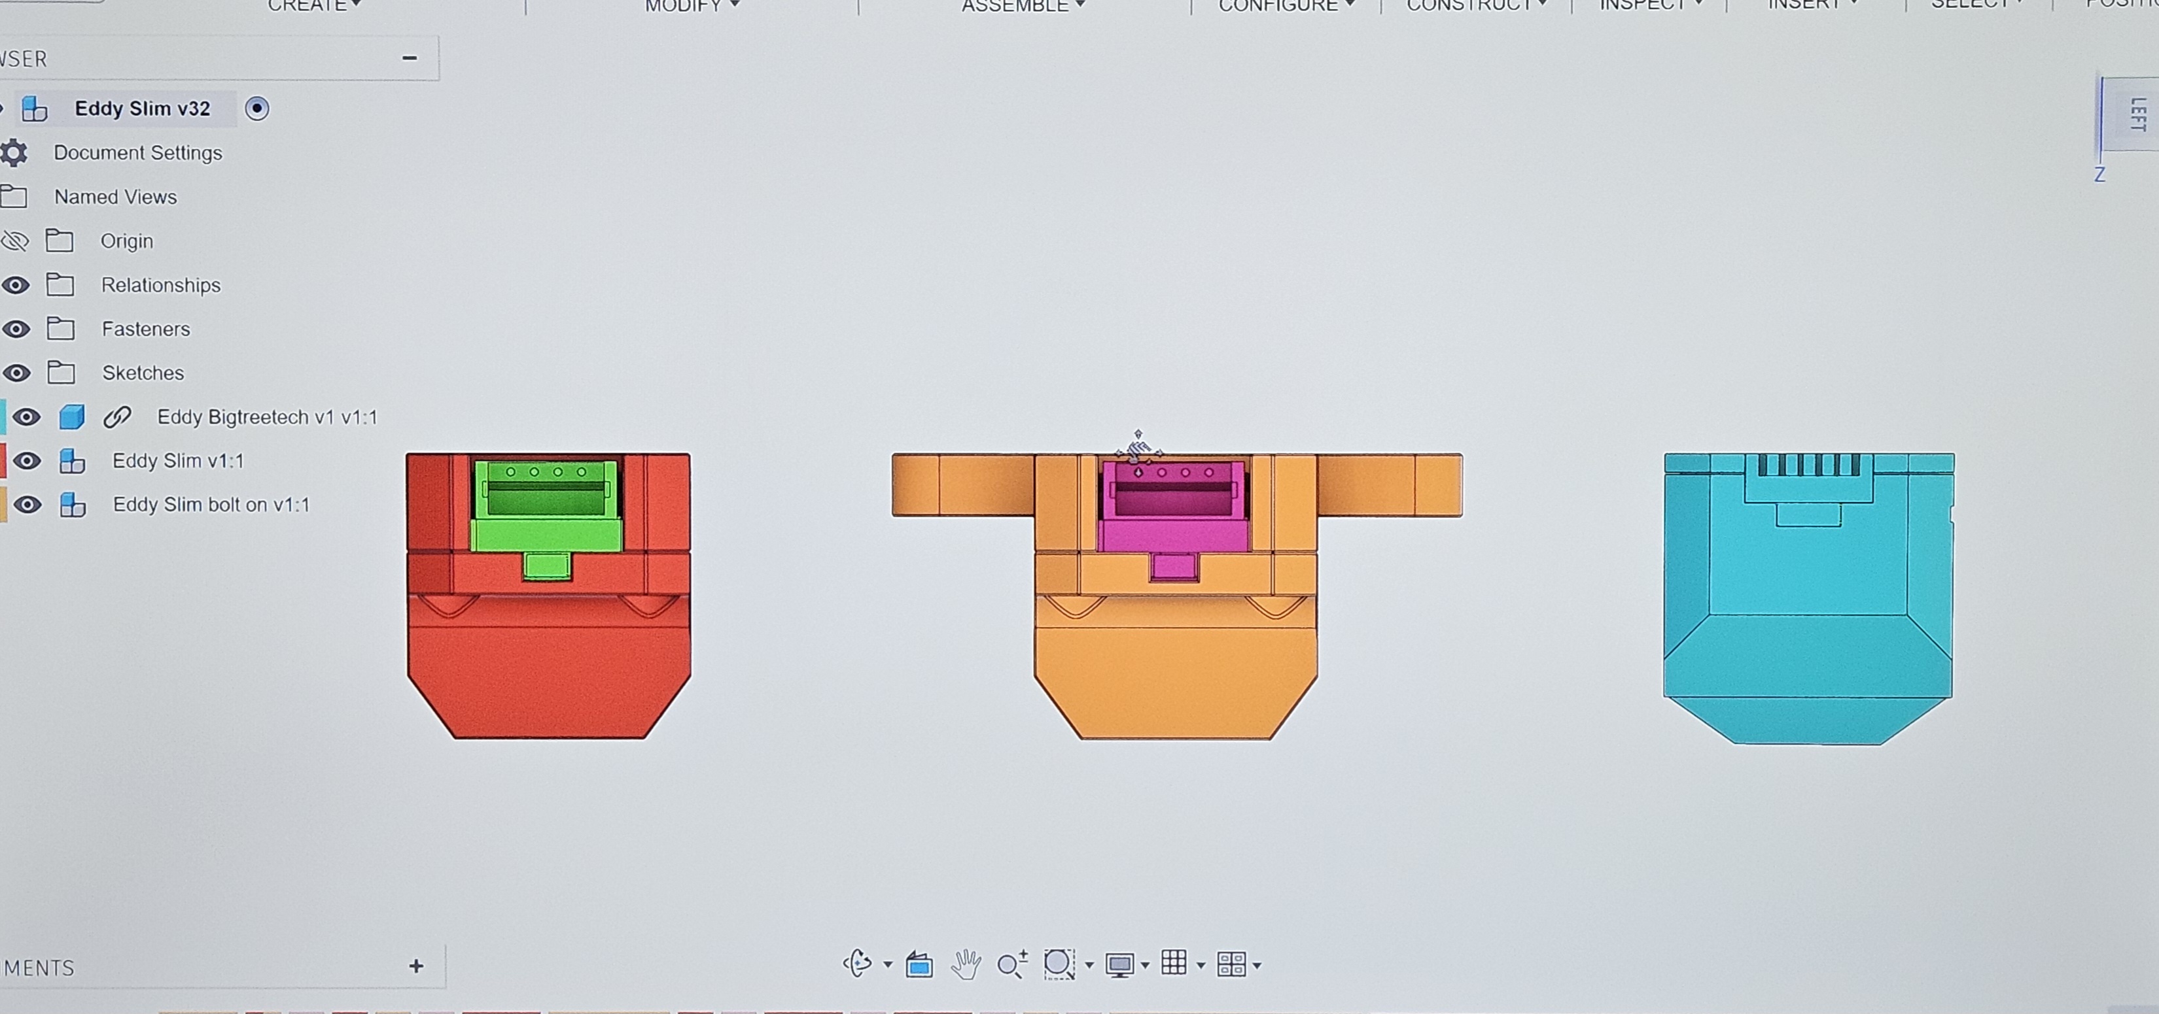Open Display Settings monitor icon
The height and width of the screenshot is (1014, 2159).
pos(1119,966)
